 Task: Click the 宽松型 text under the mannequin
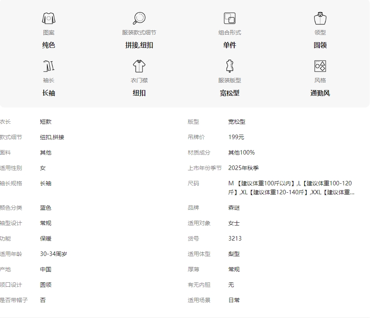click(x=230, y=93)
